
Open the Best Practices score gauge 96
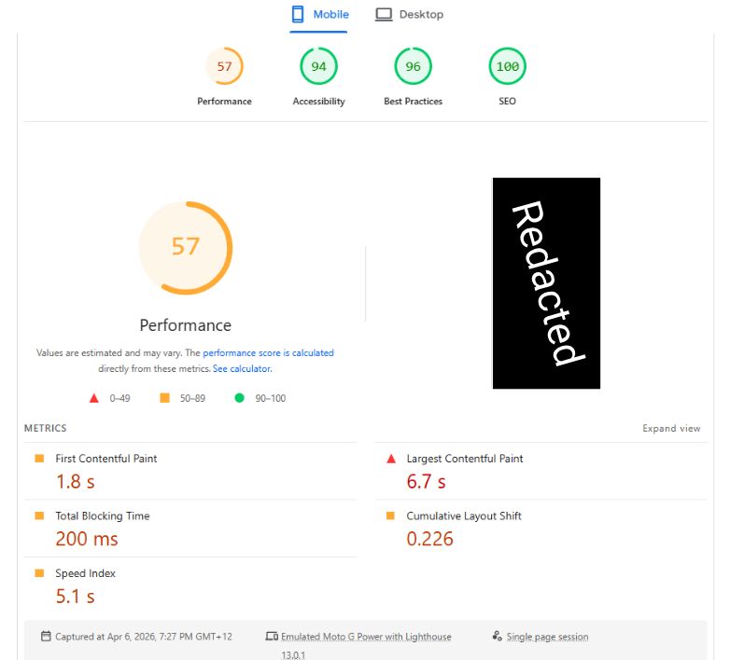[x=413, y=66]
